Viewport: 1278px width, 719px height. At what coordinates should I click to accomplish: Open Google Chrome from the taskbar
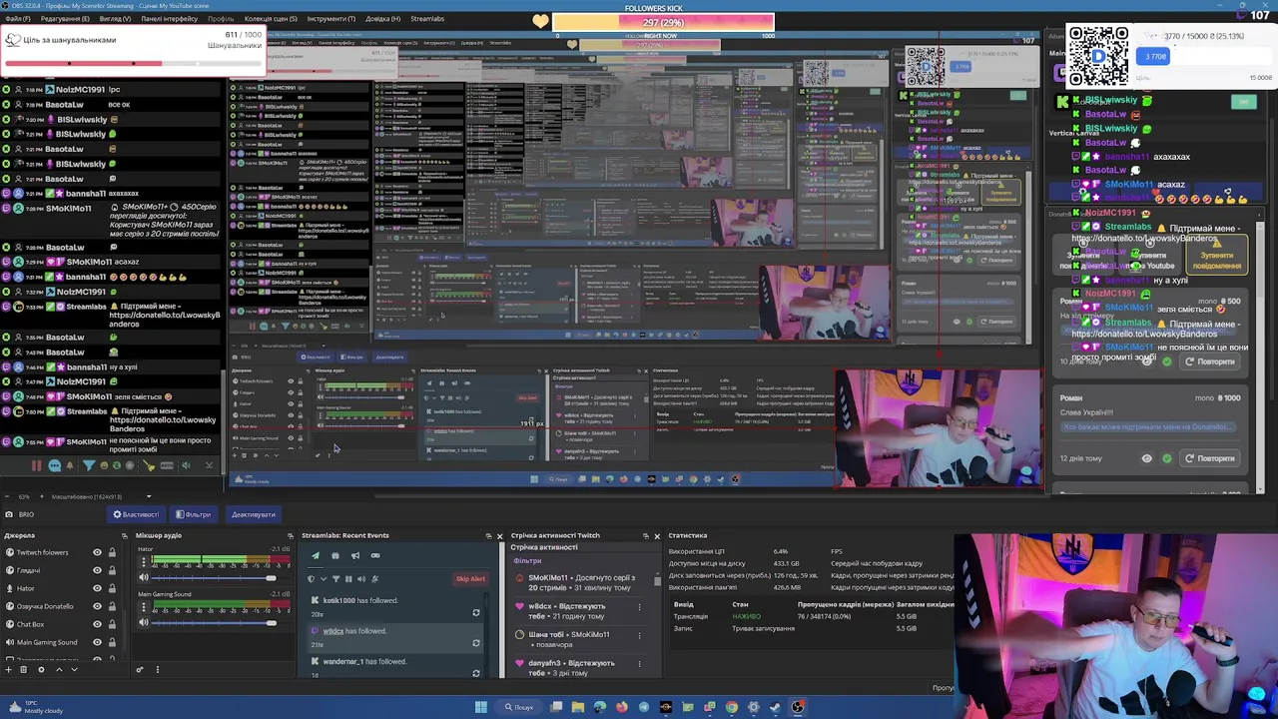(732, 707)
